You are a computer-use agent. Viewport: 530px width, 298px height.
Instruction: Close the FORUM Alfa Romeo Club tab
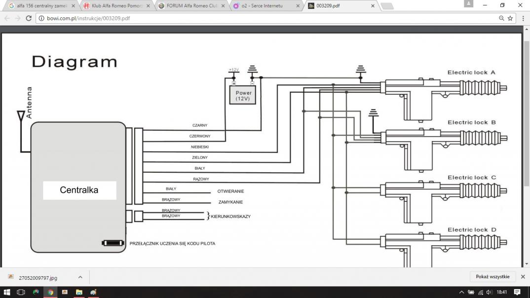223,6
